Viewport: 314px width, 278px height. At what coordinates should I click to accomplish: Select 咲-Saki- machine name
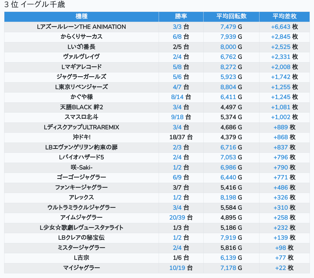[x=82, y=167]
